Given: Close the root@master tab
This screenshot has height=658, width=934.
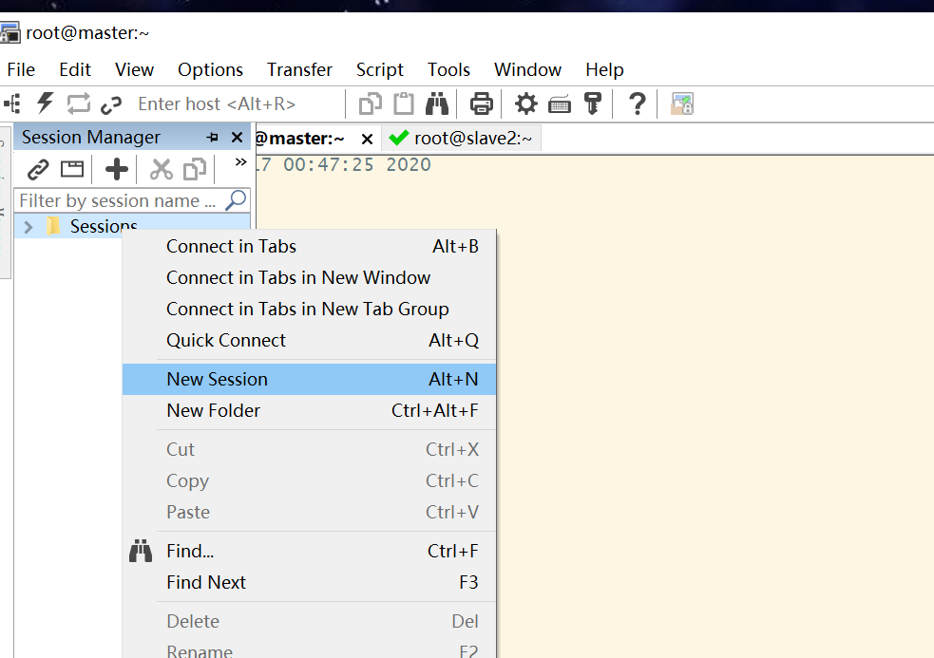Looking at the screenshot, I should pyautogui.click(x=367, y=140).
